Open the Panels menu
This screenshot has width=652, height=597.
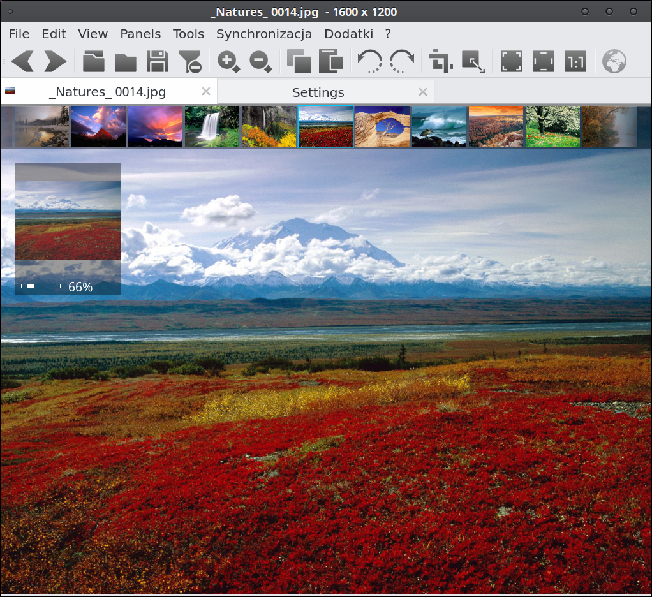point(140,34)
